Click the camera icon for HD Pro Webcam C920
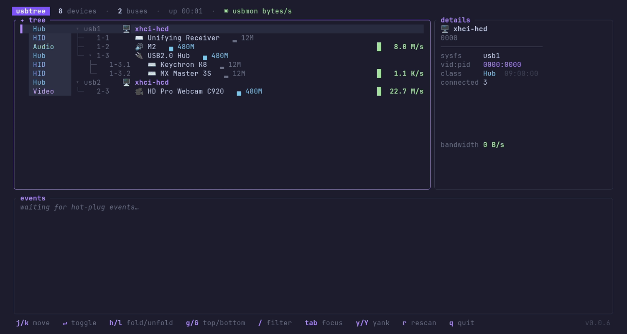Image resolution: width=627 pixels, height=334 pixels. click(x=139, y=91)
